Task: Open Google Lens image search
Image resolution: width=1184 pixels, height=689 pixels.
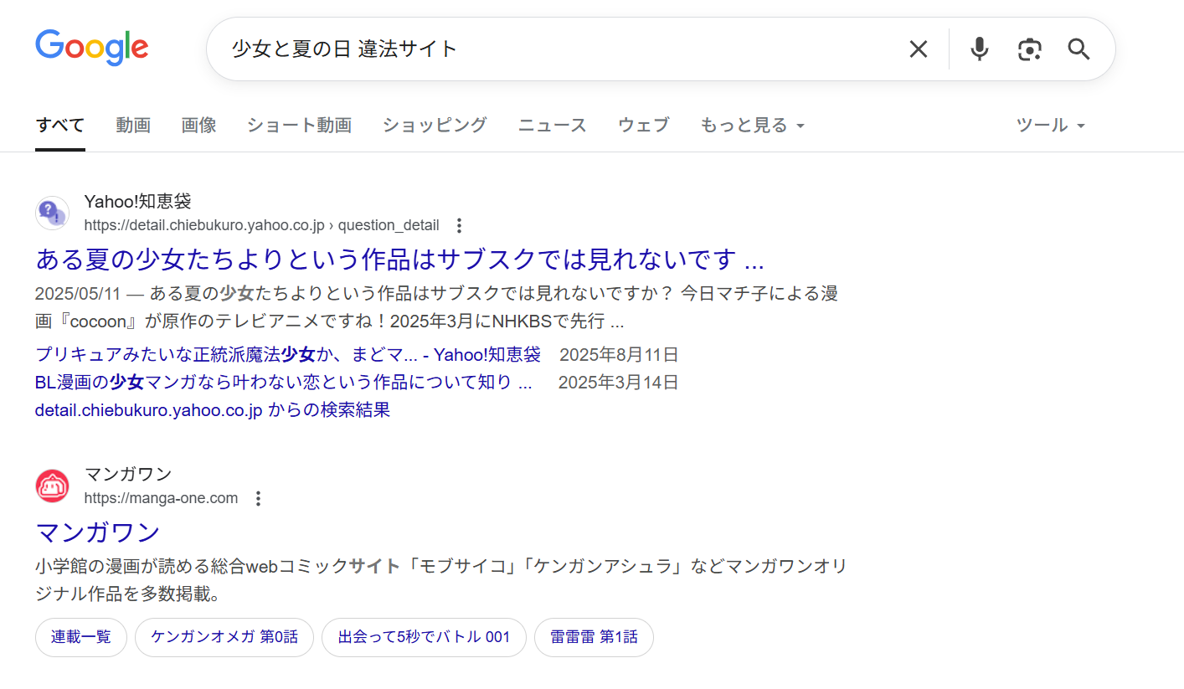Action: click(x=1029, y=49)
